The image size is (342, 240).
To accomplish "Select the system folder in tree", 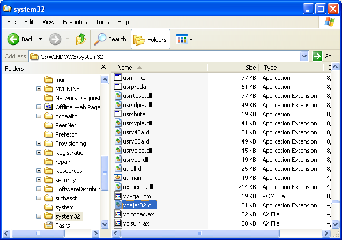I will click(x=59, y=207).
